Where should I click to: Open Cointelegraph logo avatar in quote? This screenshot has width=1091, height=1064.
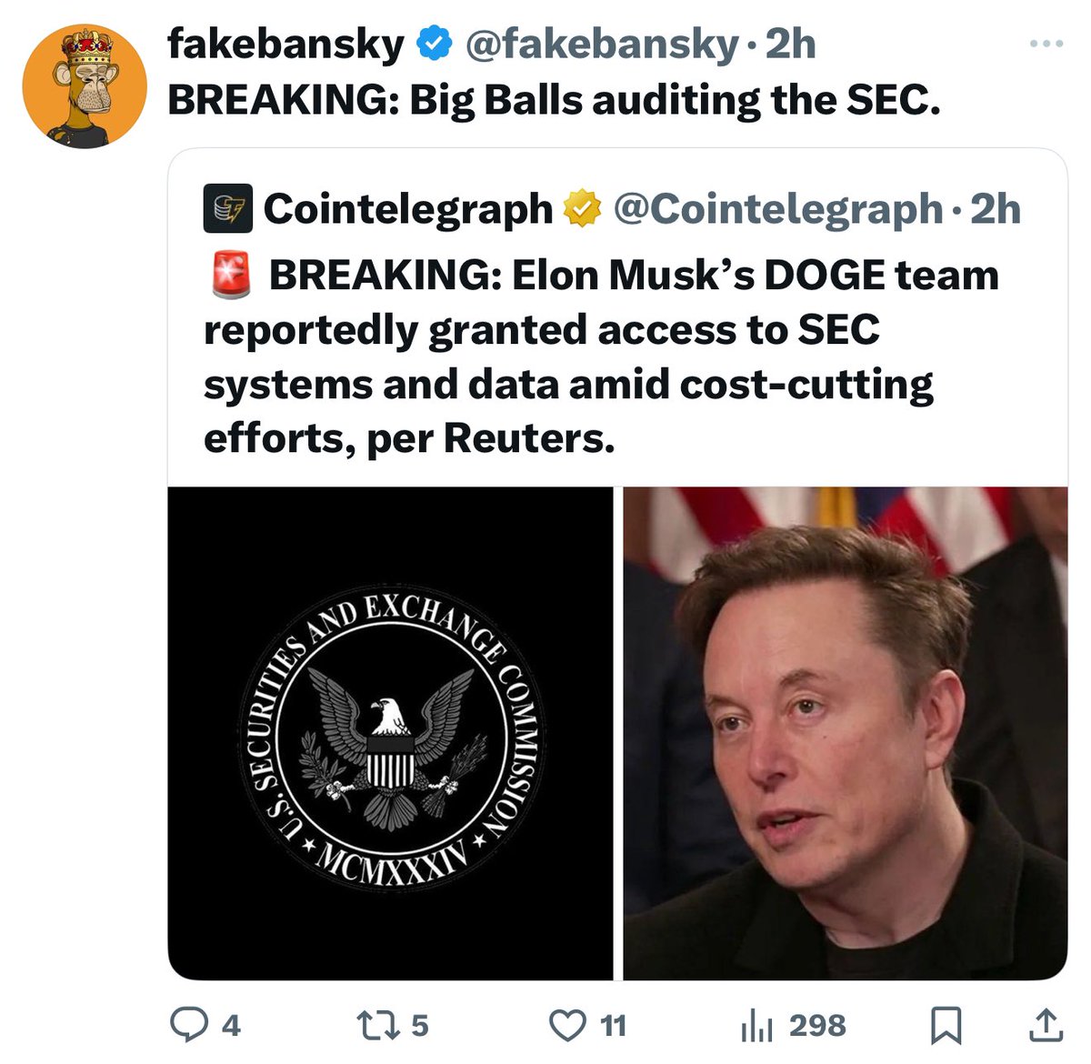[226, 209]
